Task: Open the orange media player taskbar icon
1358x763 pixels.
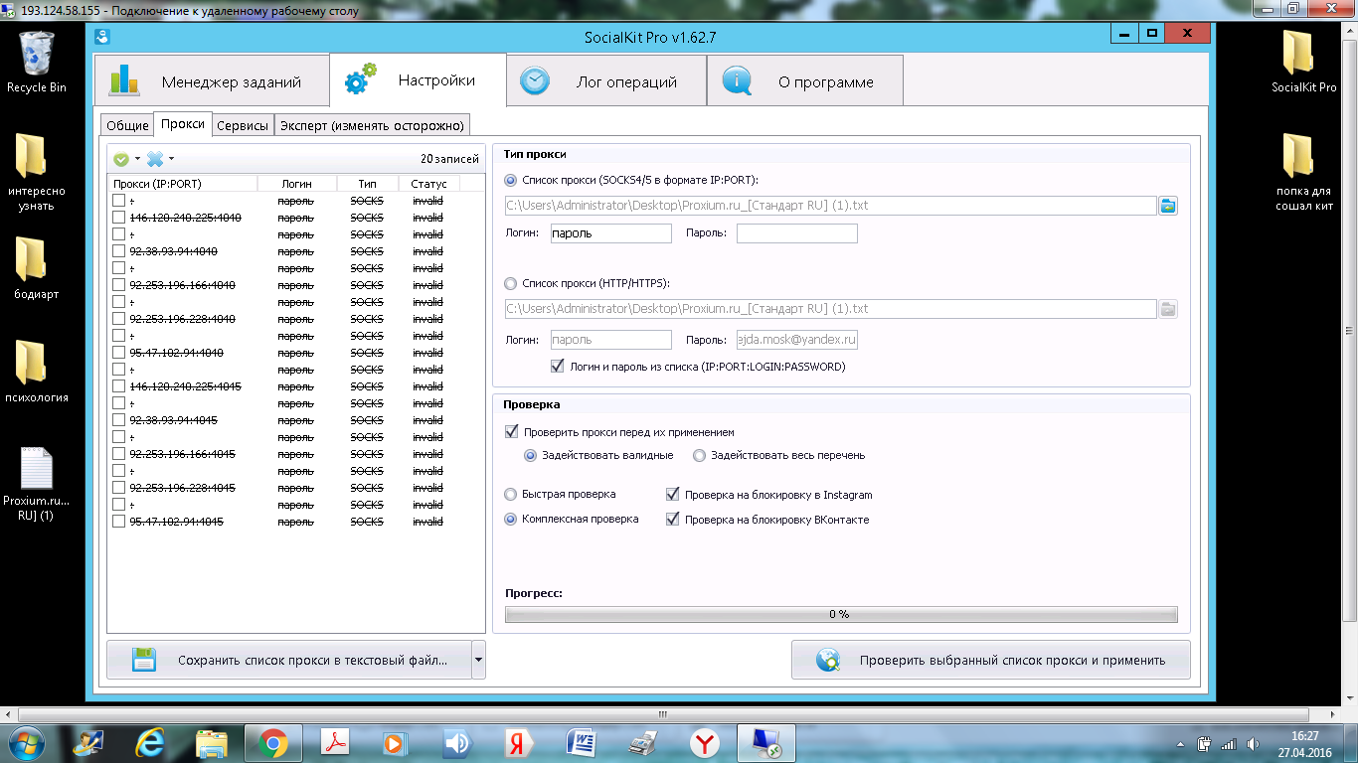Action: [x=396, y=742]
